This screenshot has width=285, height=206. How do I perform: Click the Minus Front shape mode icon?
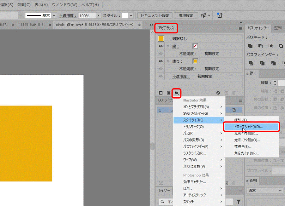tap(260, 46)
